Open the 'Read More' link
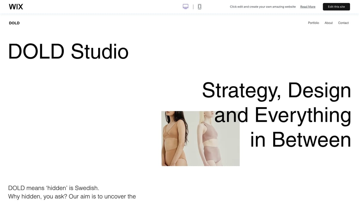The image size is (359, 202). click(308, 6)
